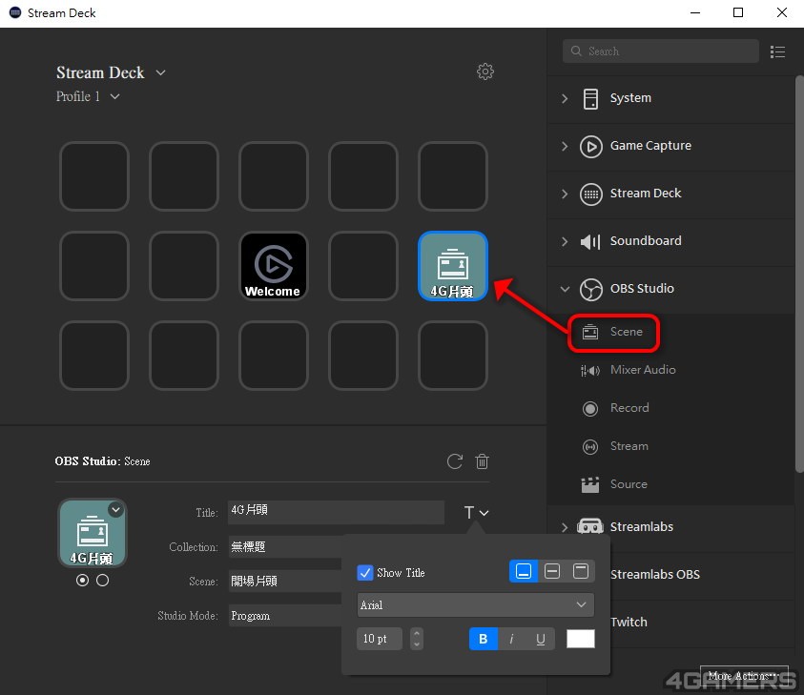This screenshot has width=804, height=695.
Task: Click the Stream Deck category icon in actions list
Action: click(x=590, y=194)
